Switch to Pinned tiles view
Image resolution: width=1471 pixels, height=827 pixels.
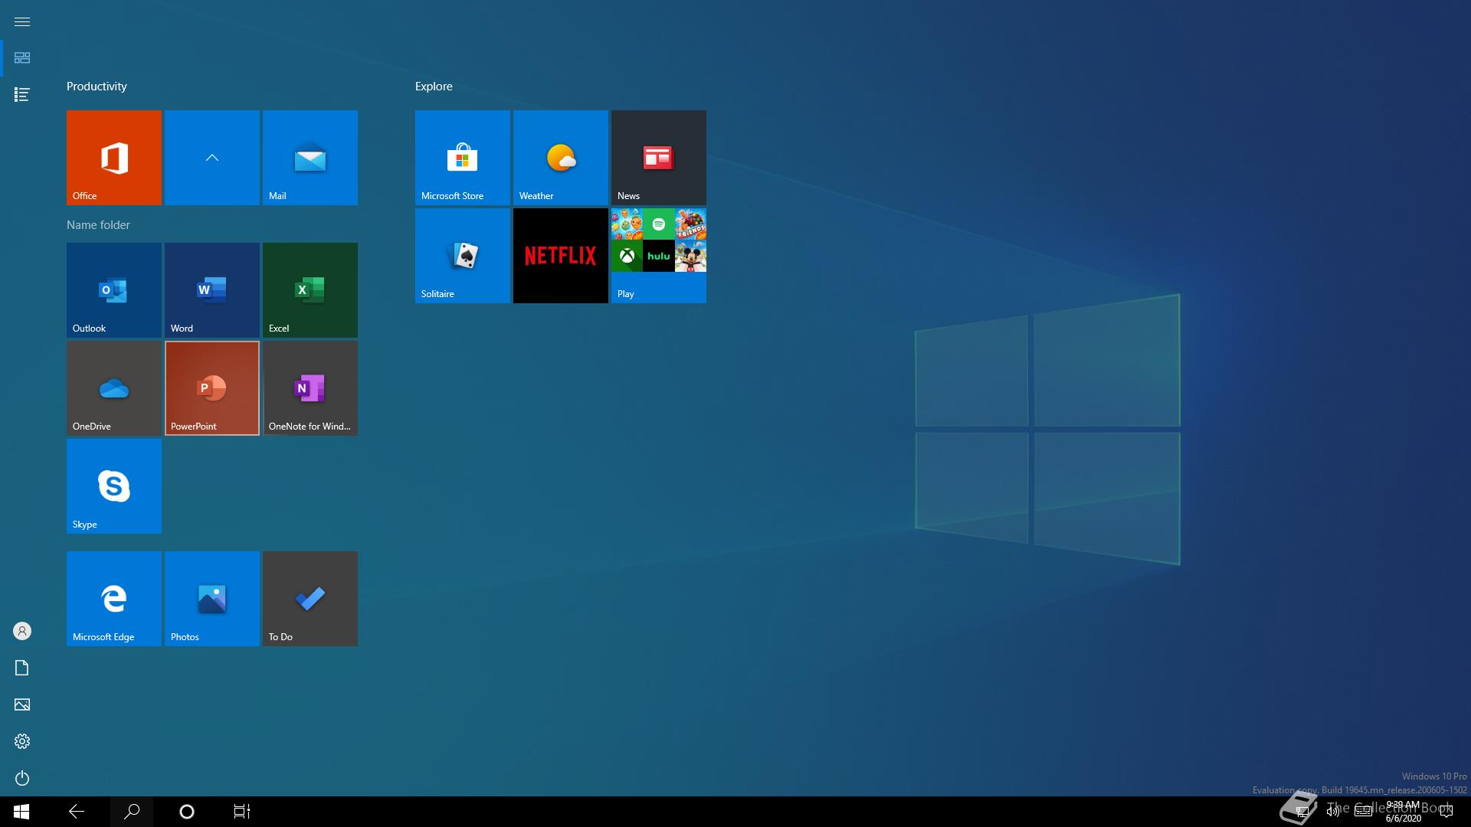point(22,58)
